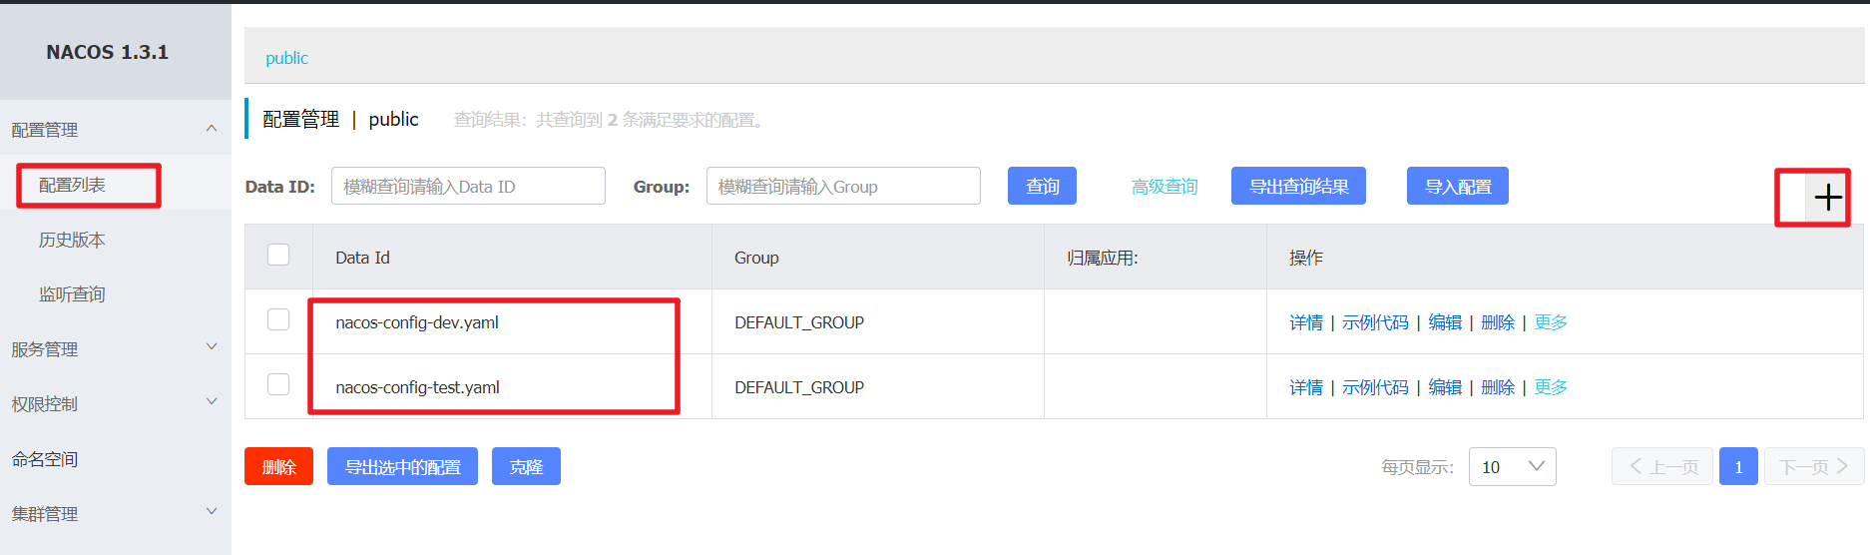Focus the Data ID search field
The height and width of the screenshot is (555, 1870).
(x=468, y=186)
